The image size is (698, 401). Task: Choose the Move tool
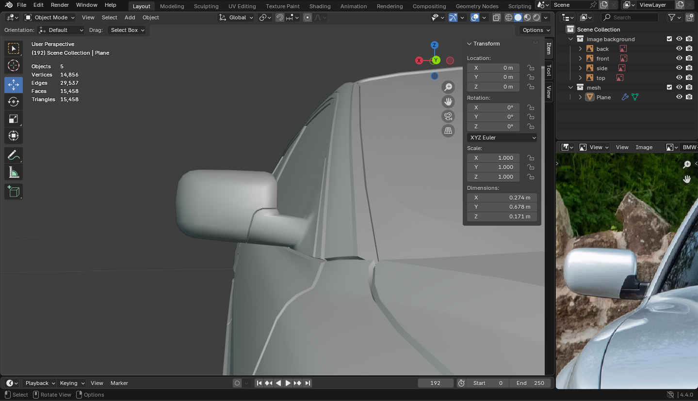(x=14, y=85)
